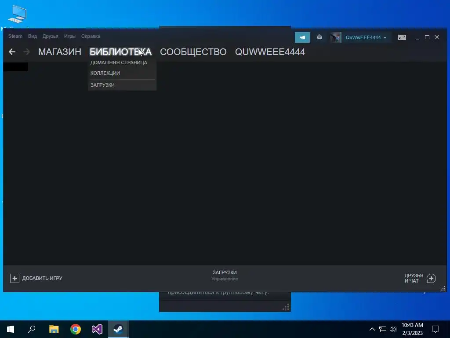450x338 pixels.
Task: Open the Windows Start menu
Action: coord(11,329)
